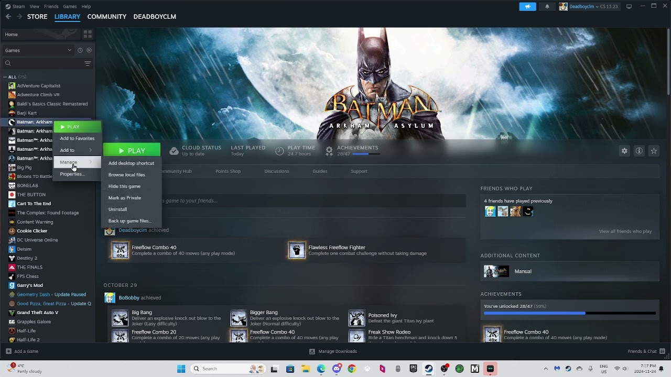Open File Explorer from the taskbar
The image size is (671, 377).
click(x=306, y=369)
